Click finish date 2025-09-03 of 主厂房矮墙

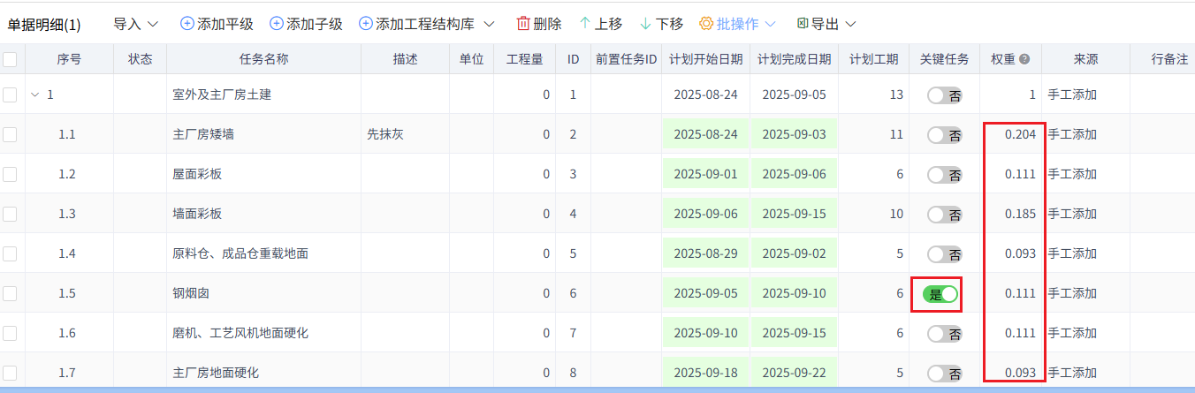click(x=794, y=134)
